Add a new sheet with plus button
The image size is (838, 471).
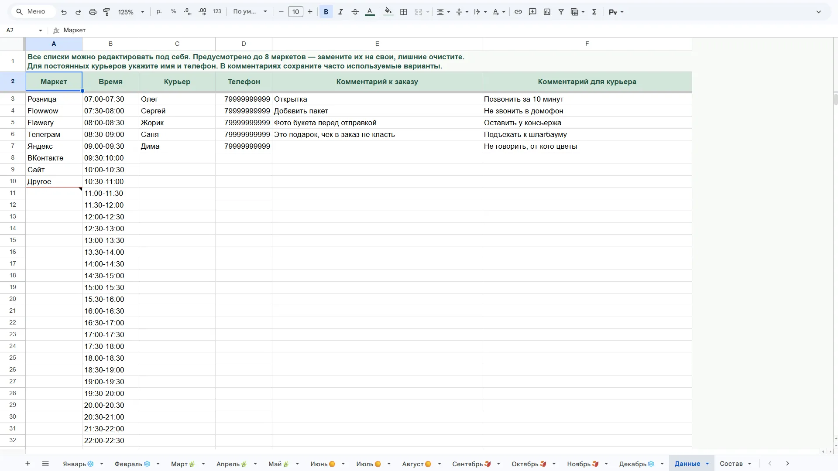(x=27, y=464)
